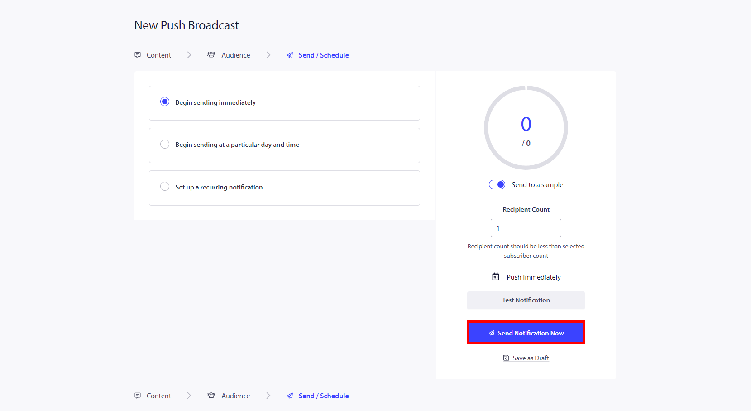Click the chevron arrow after top Audience step
The width and height of the screenshot is (751, 411).
pyautogui.click(x=268, y=55)
